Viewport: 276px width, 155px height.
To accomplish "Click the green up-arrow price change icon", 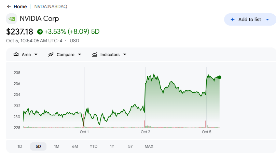I will [40, 32].
